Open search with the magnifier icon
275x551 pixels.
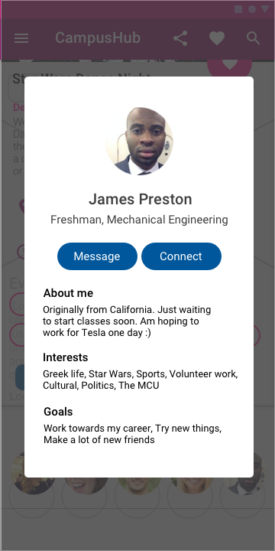(x=254, y=38)
